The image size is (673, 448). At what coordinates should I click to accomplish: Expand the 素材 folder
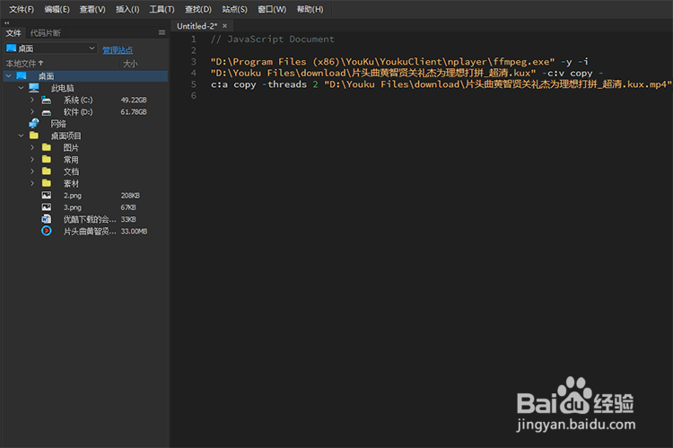pos(32,183)
